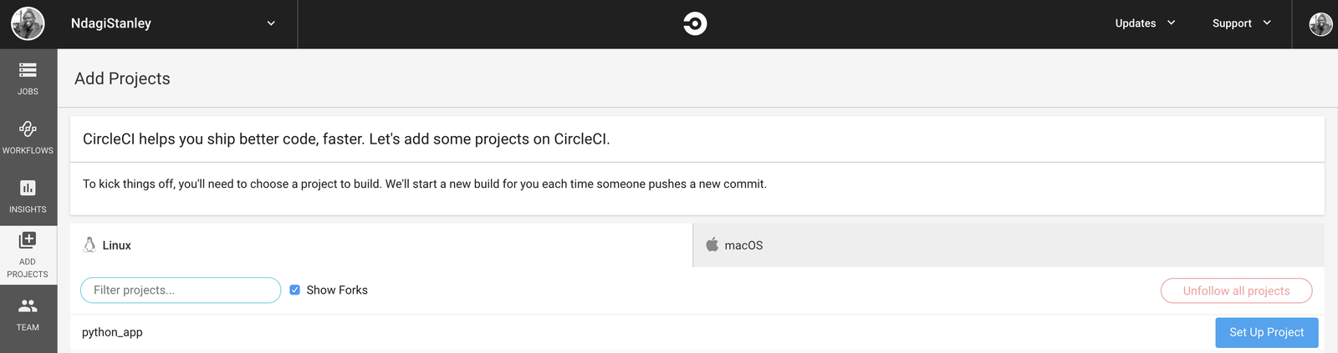Switch to the macOS tab

coord(1009,245)
